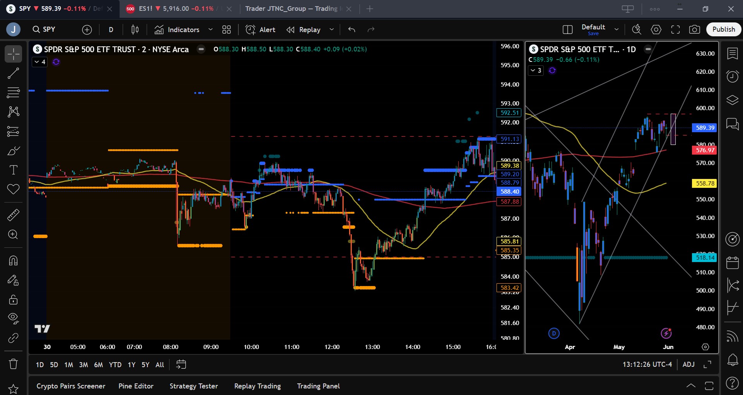Collapse the 3 indicators legend on 1D chart
The height and width of the screenshot is (395, 743).
pos(536,70)
